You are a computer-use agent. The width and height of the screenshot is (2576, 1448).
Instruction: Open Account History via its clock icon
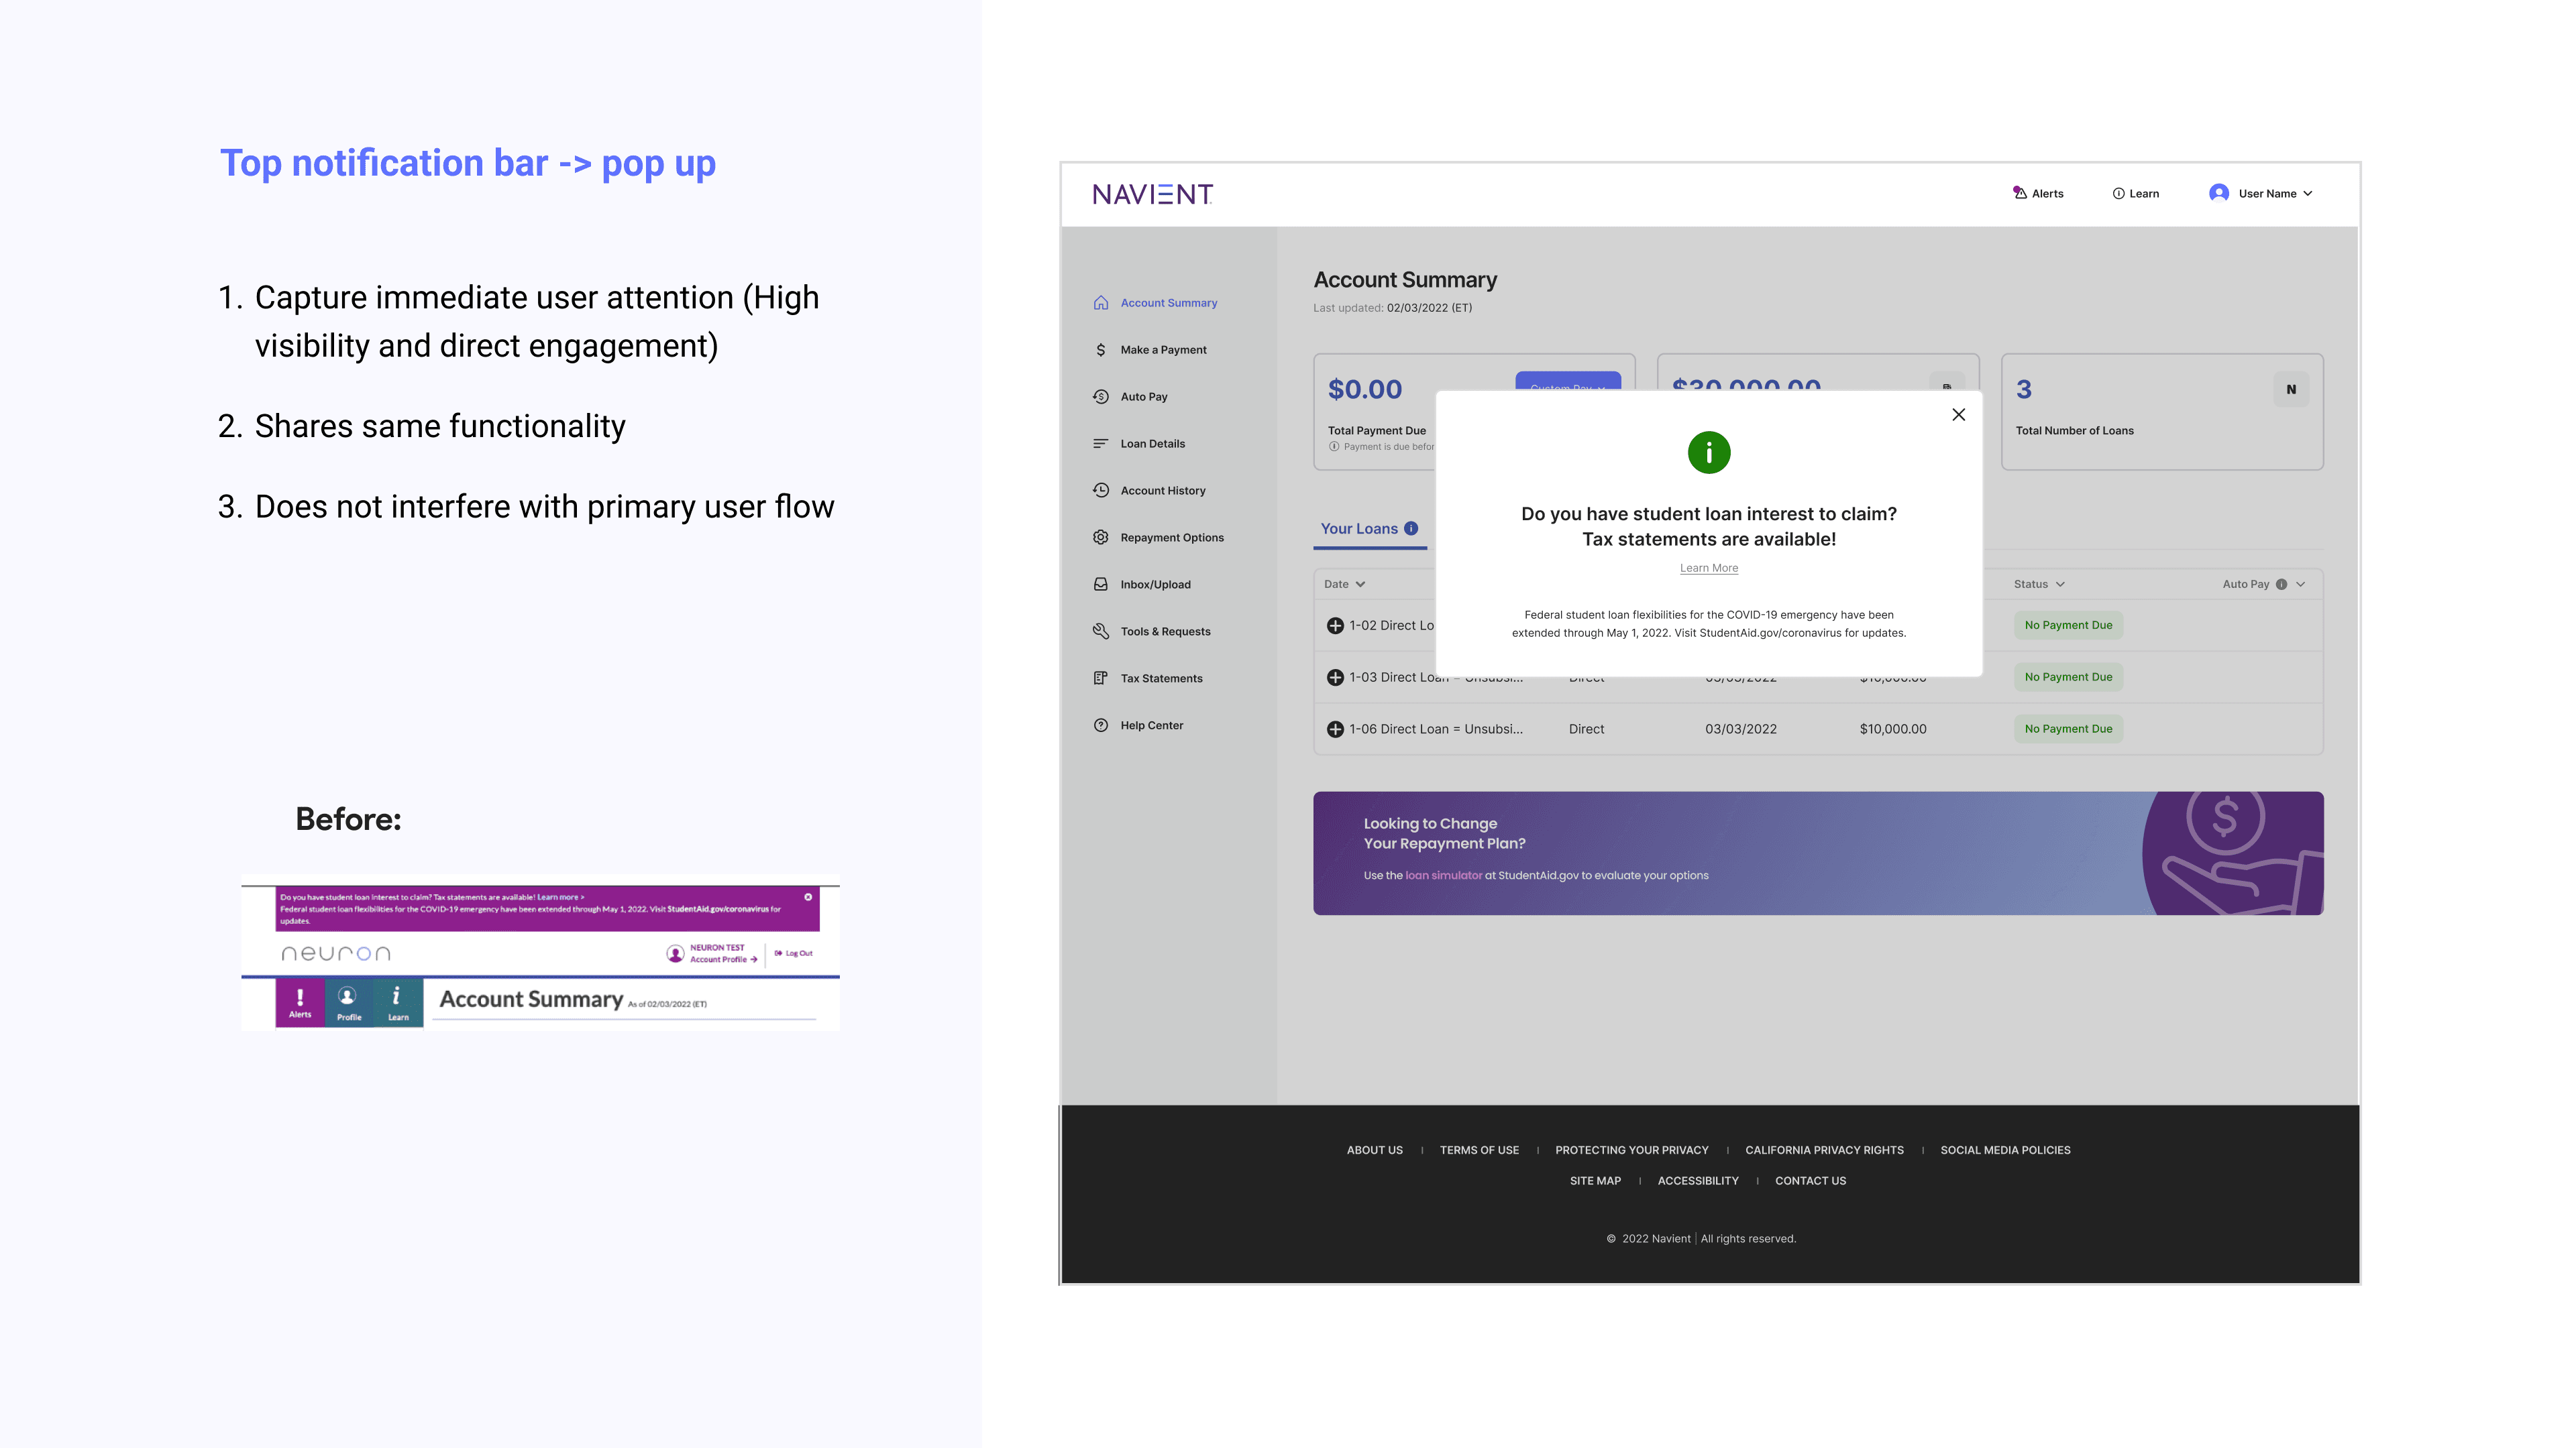coord(1101,491)
